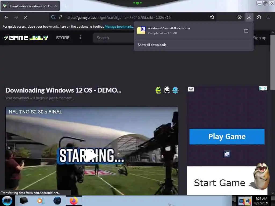The height and width of the screenshot is (206, 275).
Task: Click the scrollbar up arrow
Action: pos(273,32)
